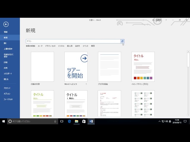Click the taskbar clock and date
The image size is (190, 142).
pyautogui.click(x=177, y=121)
